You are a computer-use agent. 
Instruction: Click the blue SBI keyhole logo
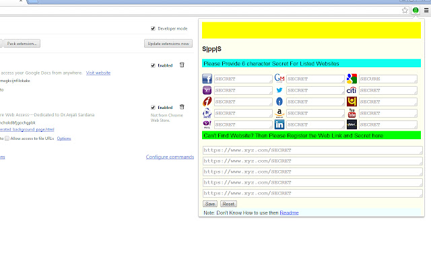[x=279, y=102]
